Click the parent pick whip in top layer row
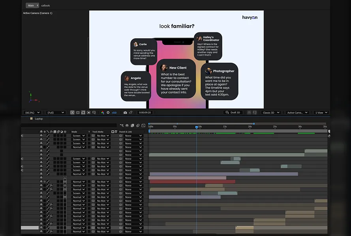 tap(121, 136)
